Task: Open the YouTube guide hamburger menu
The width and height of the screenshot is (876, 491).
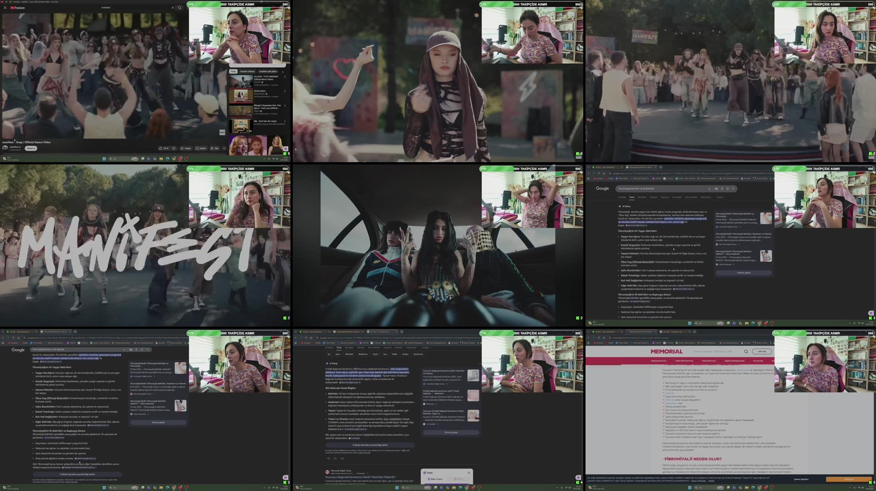Action: pos(5,8)
